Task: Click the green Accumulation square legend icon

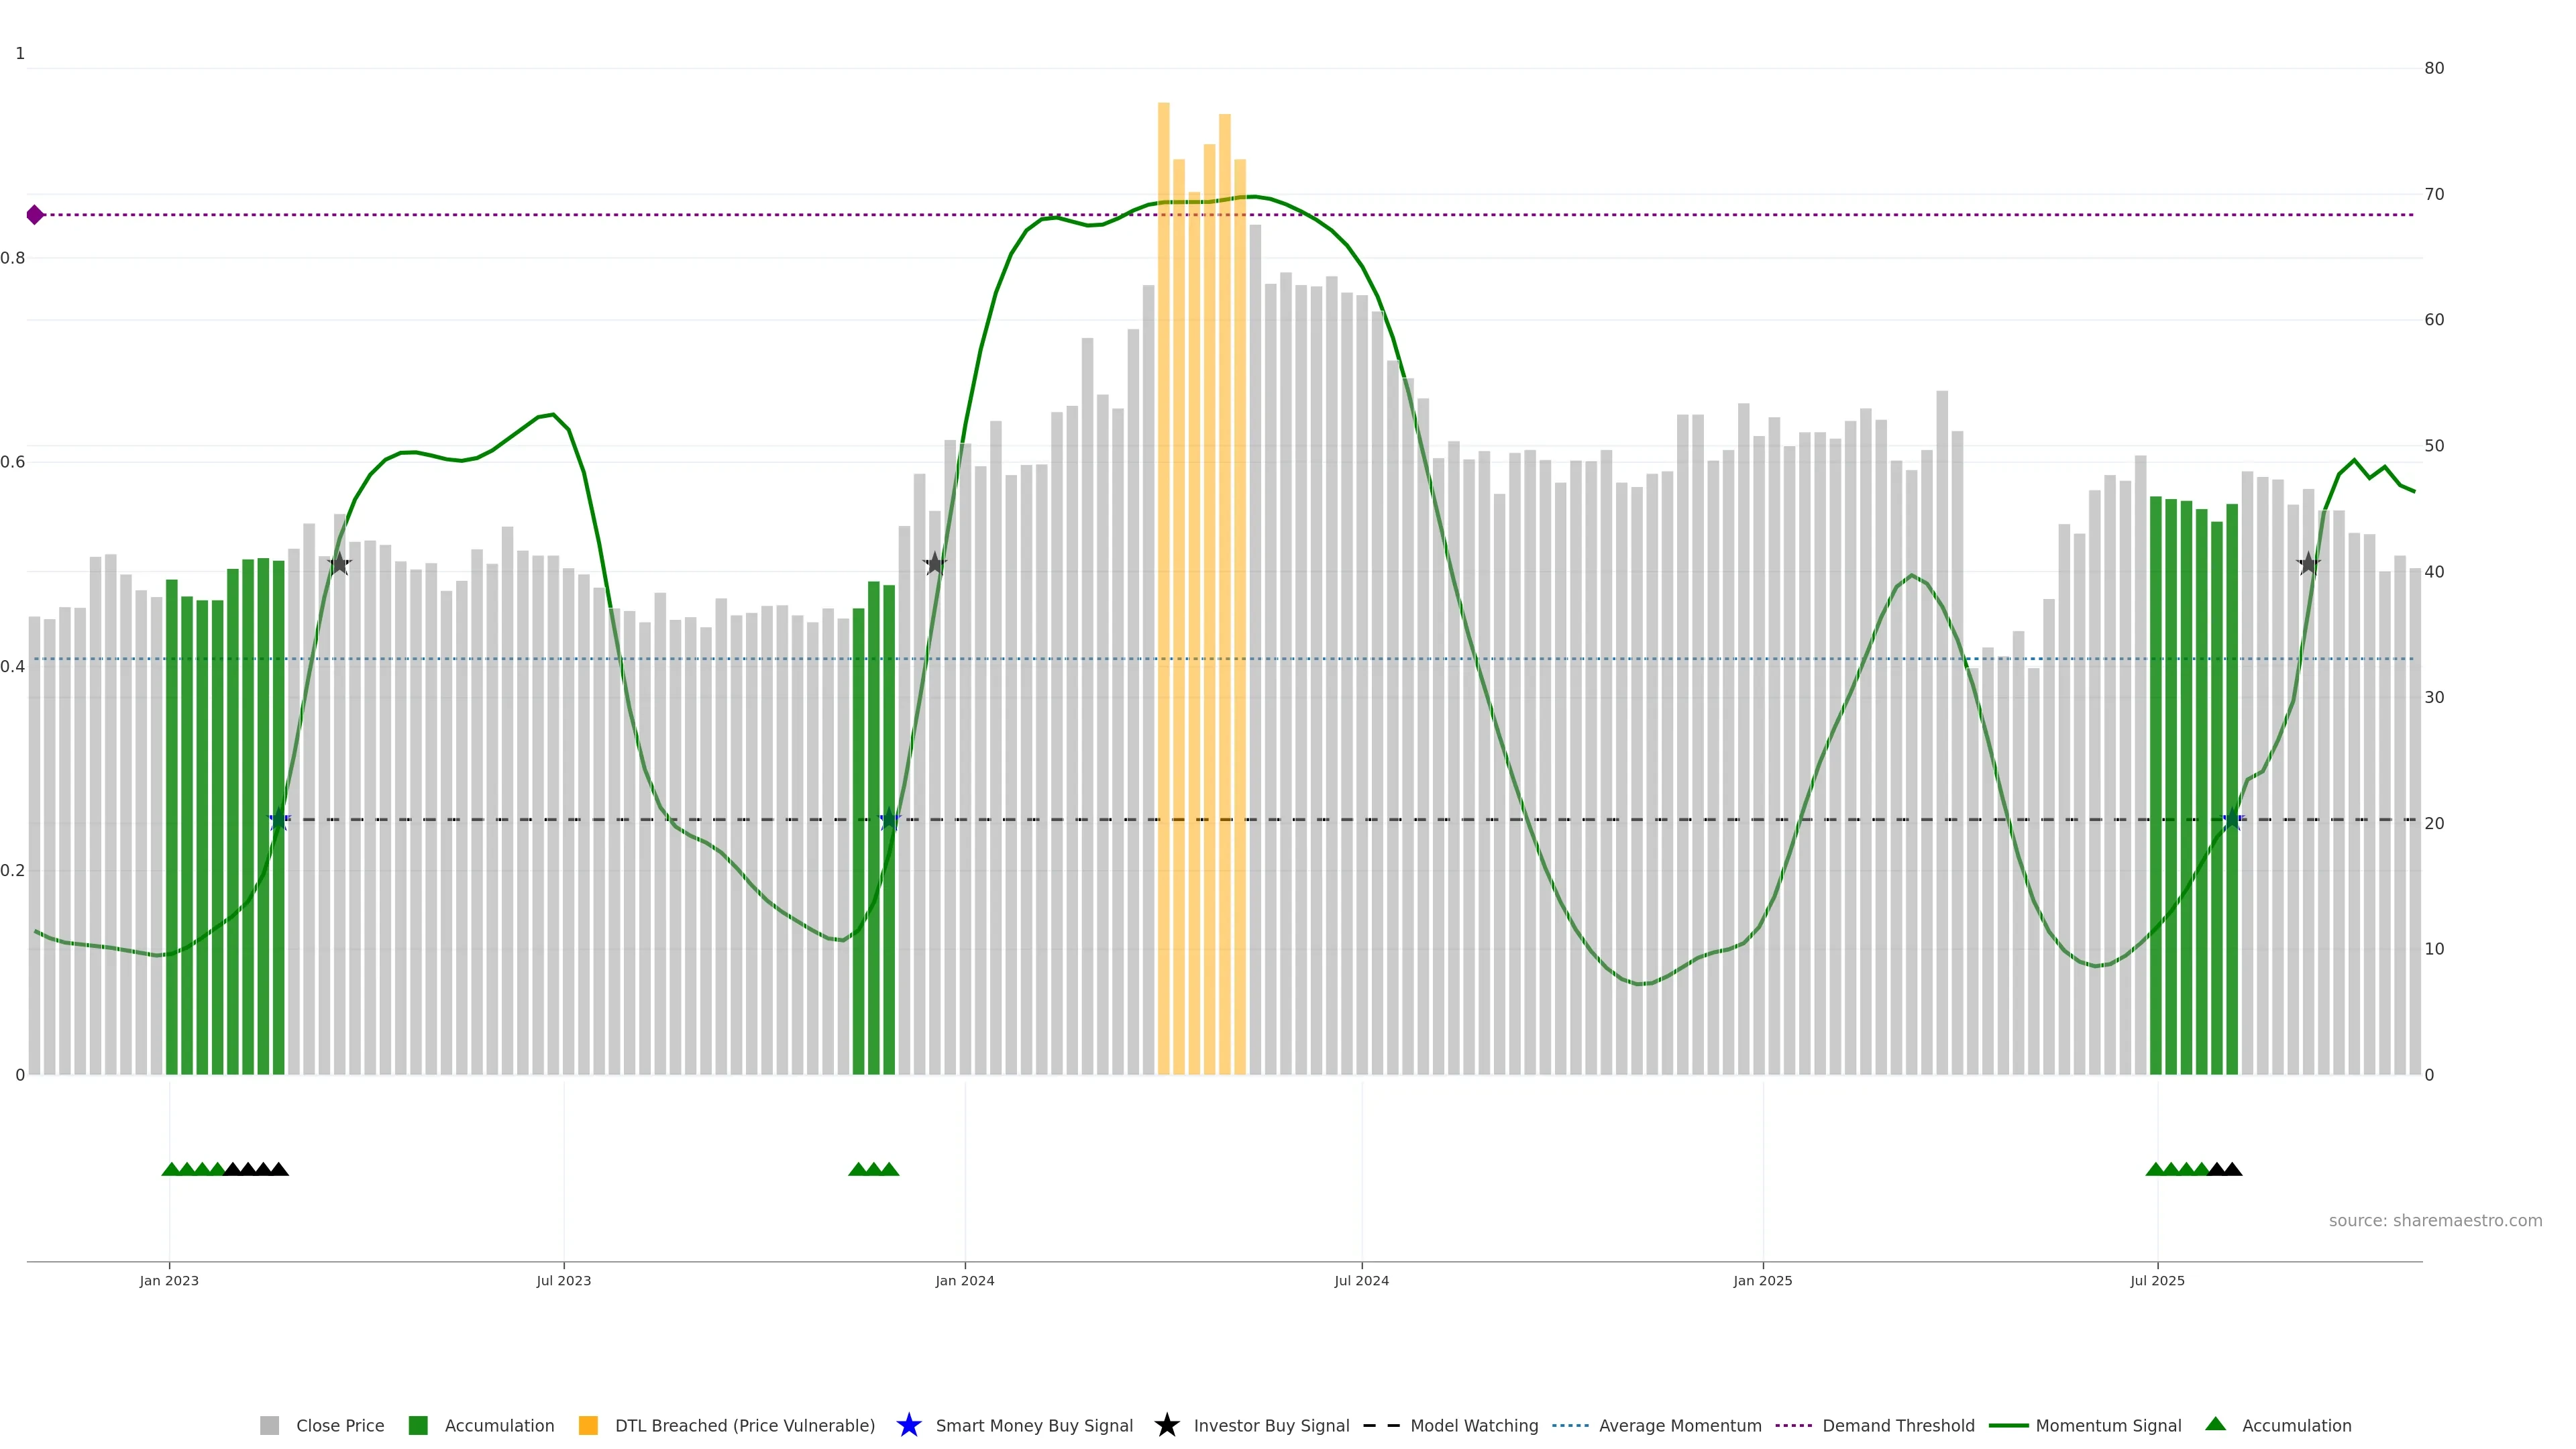Action: 418,1425
